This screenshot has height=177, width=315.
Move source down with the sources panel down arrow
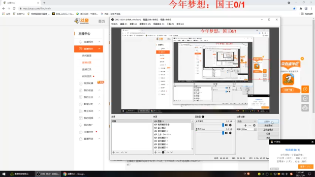(172, 152)
